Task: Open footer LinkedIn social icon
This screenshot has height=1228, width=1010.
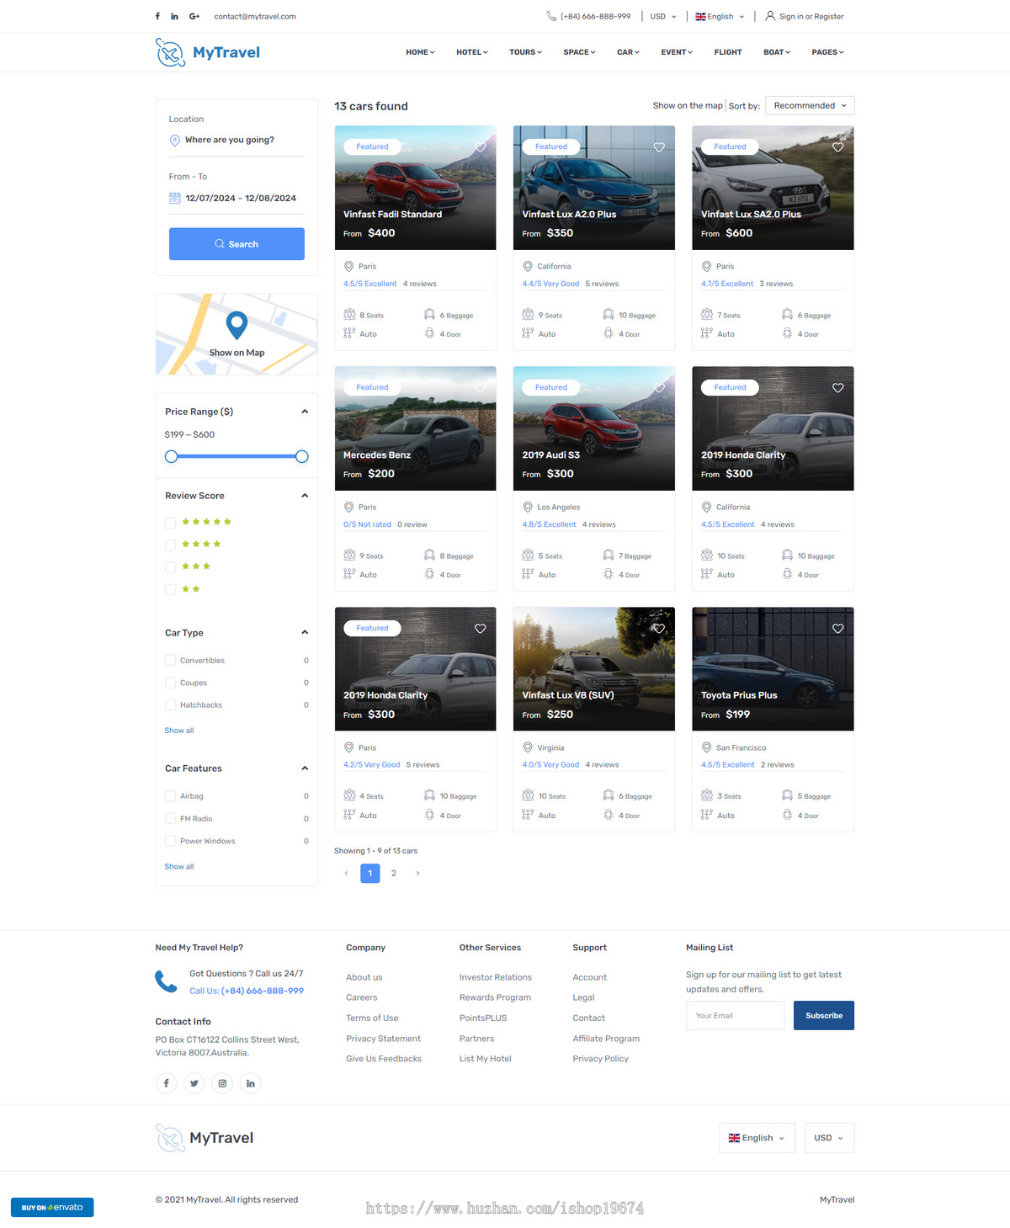Action: click(250, 1083)
